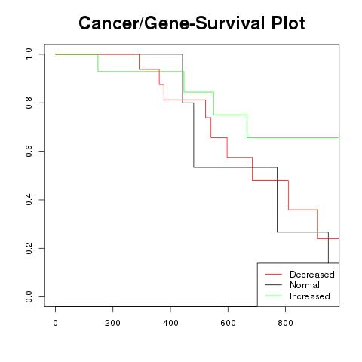362x362 pixels.
Task: Select the Increased legend label
Action: click(x=310, y=296)
